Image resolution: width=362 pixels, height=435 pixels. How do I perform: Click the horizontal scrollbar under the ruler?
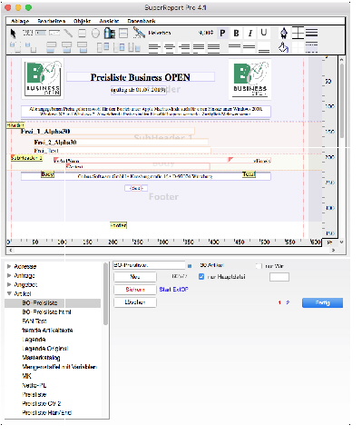[172, 251]
